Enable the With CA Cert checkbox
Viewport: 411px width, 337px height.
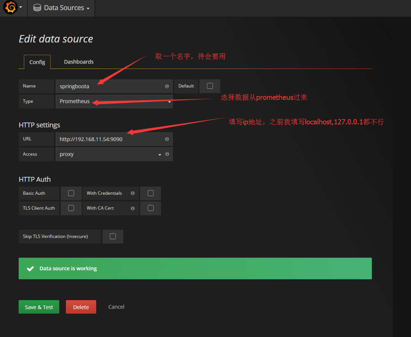pos(150,208)
